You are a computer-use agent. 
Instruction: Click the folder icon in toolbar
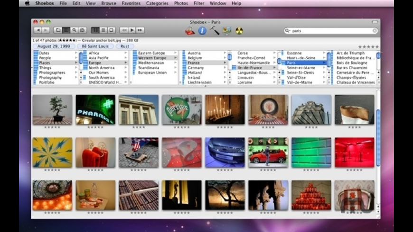(58, 30)
